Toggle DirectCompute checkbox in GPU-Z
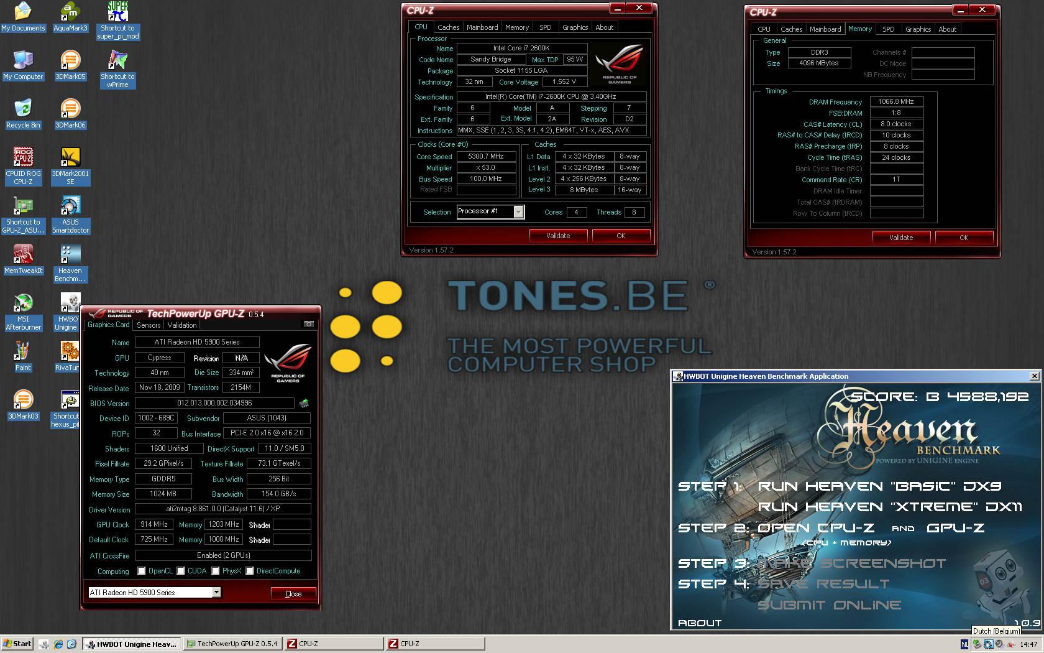 250,571
